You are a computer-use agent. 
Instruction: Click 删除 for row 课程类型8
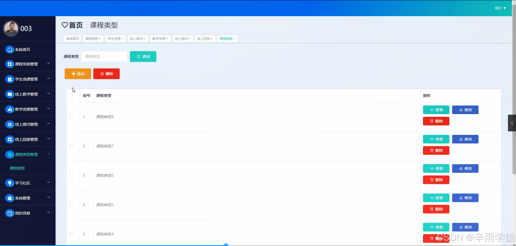tap(436, 121)
